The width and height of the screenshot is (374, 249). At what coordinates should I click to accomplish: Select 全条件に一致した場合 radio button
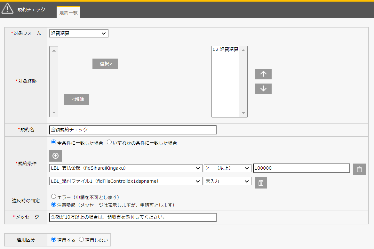(53, 142)
